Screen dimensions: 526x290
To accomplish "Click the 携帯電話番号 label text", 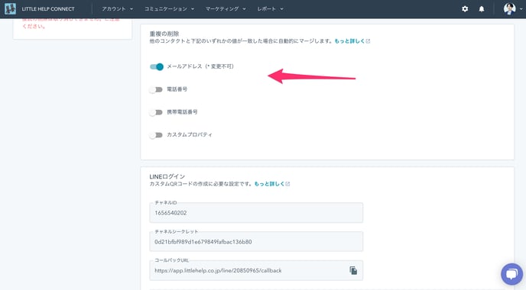I will pos(182,112).
